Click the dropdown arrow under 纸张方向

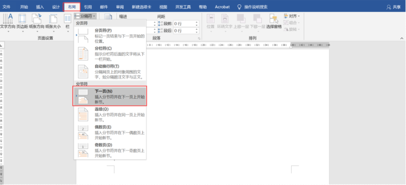pos(37,31)
